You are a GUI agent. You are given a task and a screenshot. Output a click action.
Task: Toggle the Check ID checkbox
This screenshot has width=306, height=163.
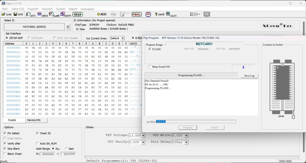(37, 133)
